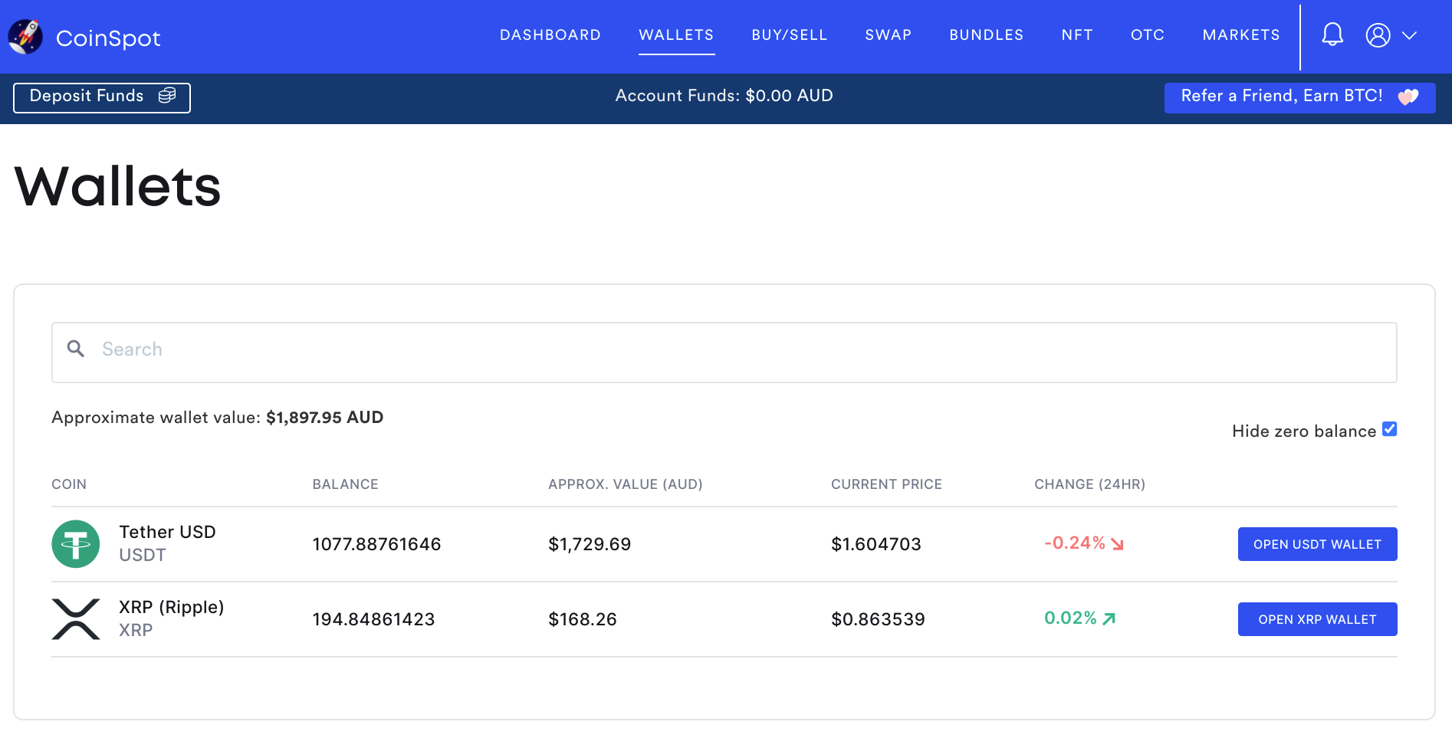Open the USDT wallet
Image resolution: width=1452 pixels, height=738 pixels.
(1317, 544)
